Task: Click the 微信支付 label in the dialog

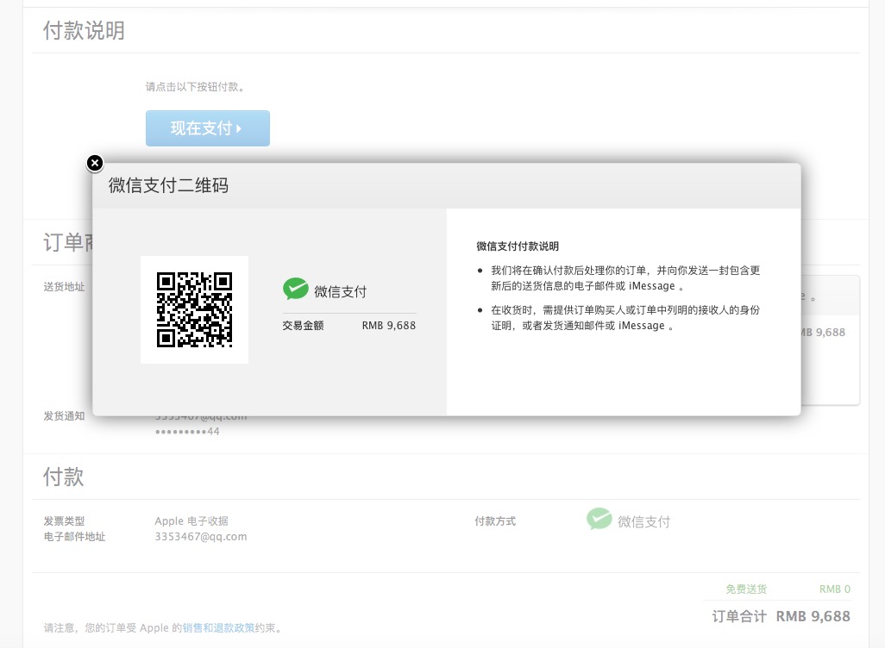Action: point(341,291)
